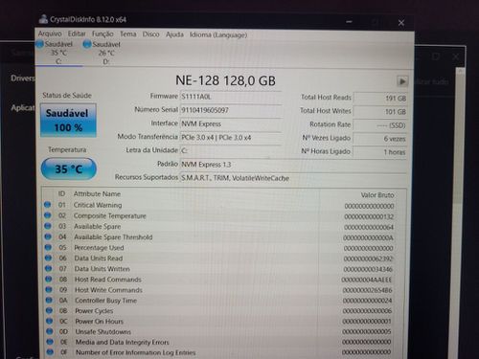The height and width of the screenshot is (359, 479).
Task: Click the Valor Bruto column header
Action: pyautogui.click(x=377, y=195)
